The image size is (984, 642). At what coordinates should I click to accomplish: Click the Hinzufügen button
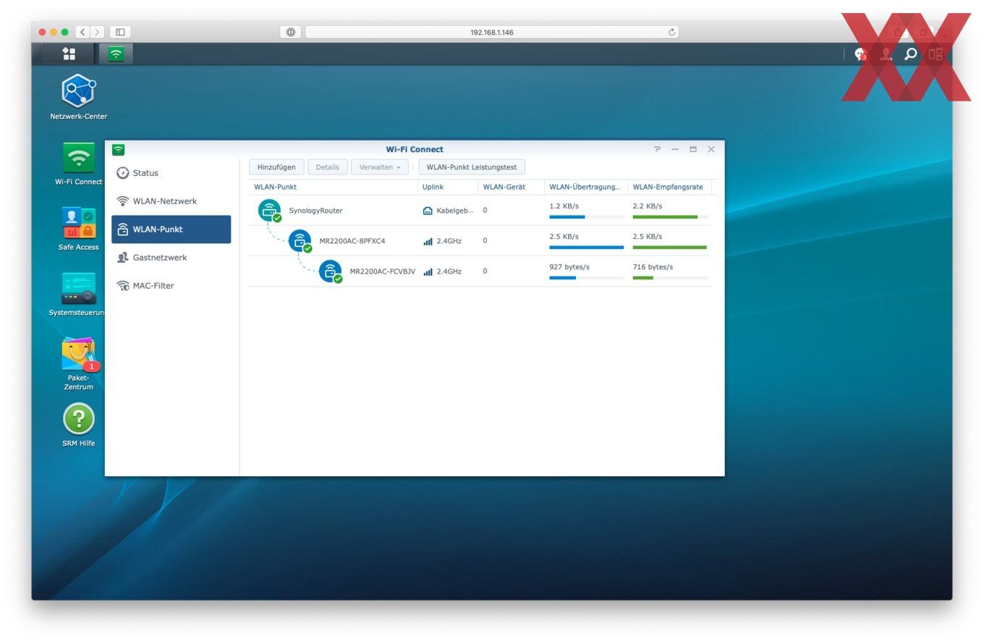276,167
